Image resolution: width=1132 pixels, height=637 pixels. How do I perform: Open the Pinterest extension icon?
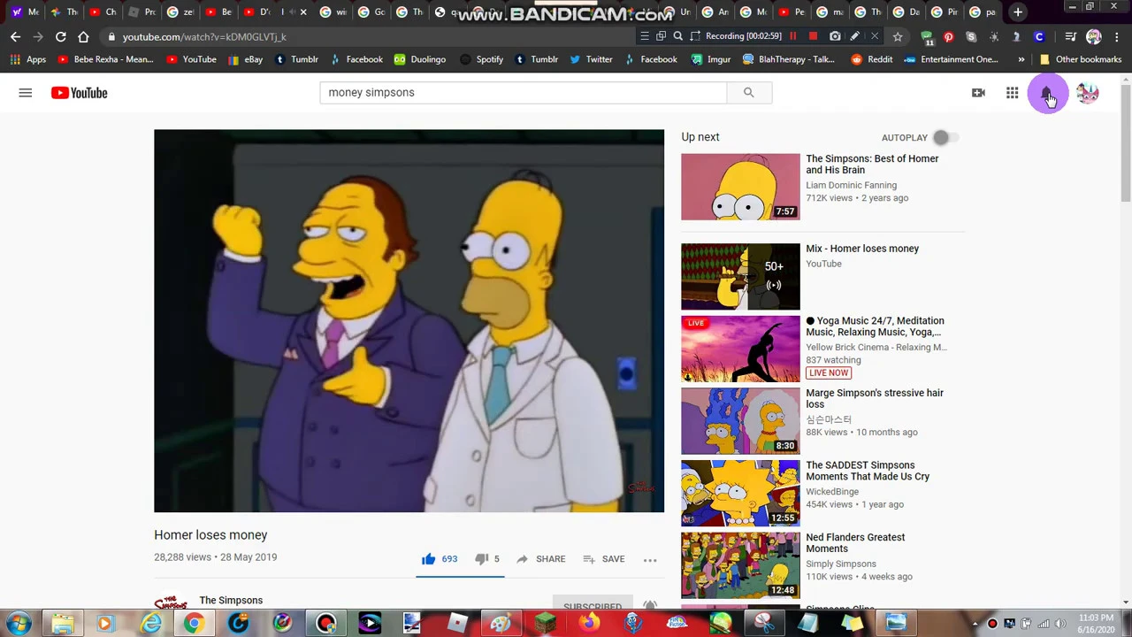tap(948, 37)
